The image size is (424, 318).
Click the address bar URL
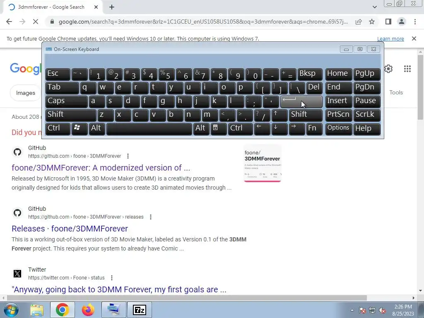point(203,22)
